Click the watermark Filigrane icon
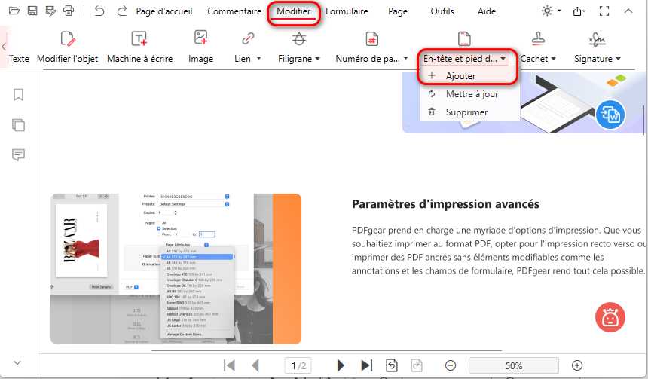The height and width of the screenshot is (379, 648). tap(299, 39)
